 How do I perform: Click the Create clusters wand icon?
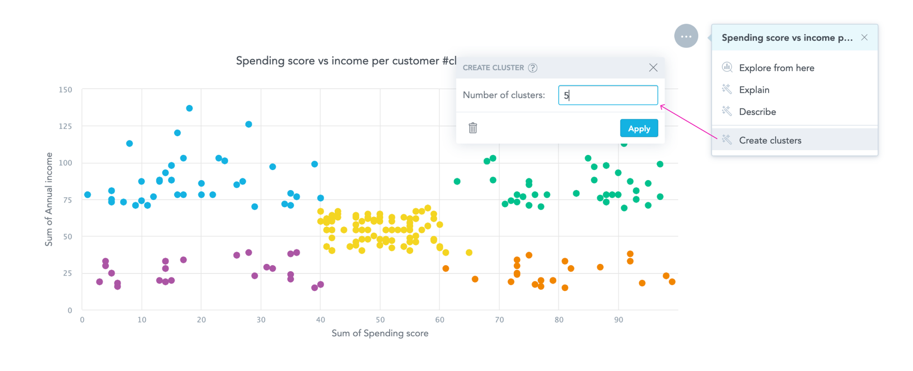(727, 140)
